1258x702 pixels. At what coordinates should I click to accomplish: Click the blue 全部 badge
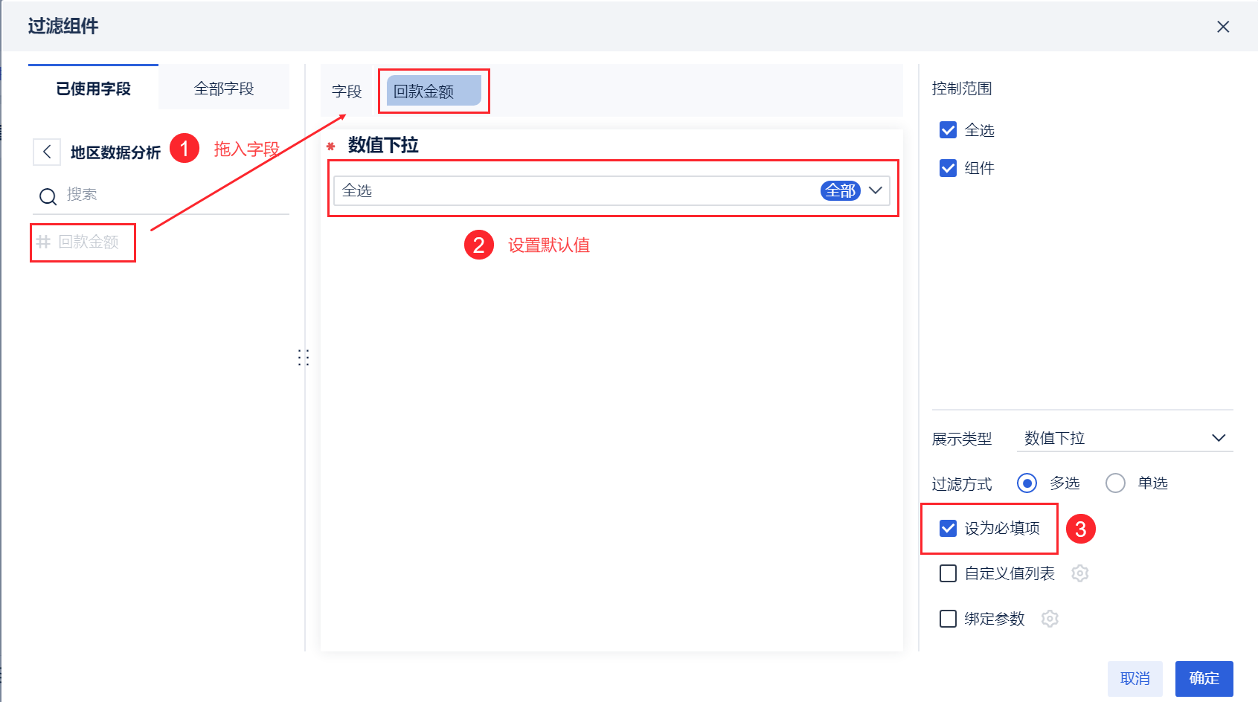pyautogui.click(x=840, y=191)
